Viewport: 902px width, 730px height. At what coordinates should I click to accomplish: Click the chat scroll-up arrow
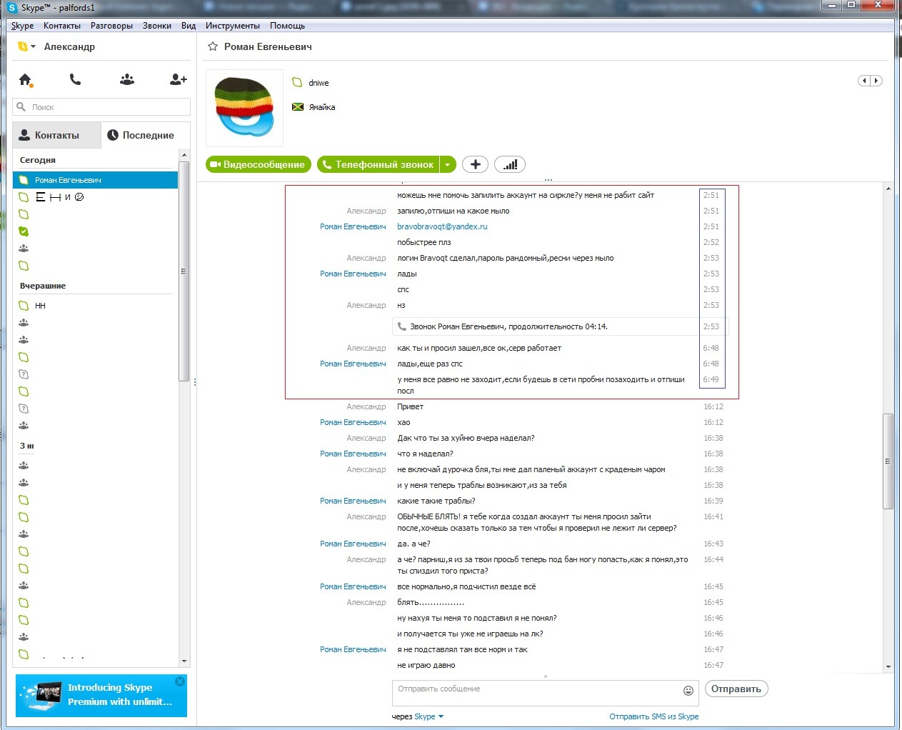[888, 189]
